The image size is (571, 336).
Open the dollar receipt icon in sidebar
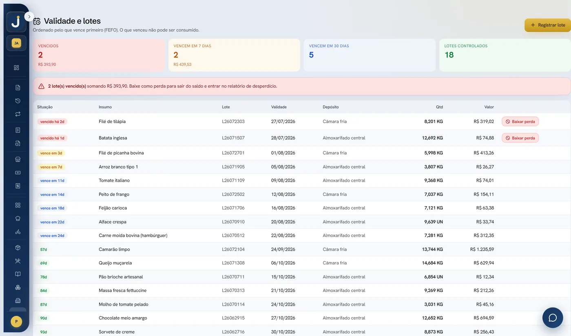click(18, 186)
